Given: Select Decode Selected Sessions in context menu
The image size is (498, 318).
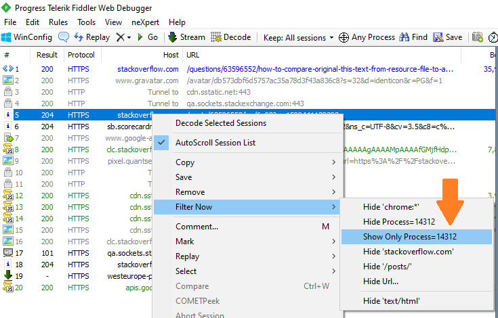Looking at the screenshot, I should click(248, 123).
